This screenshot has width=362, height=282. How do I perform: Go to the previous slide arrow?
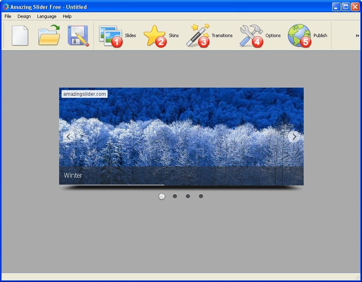(68, 137)
